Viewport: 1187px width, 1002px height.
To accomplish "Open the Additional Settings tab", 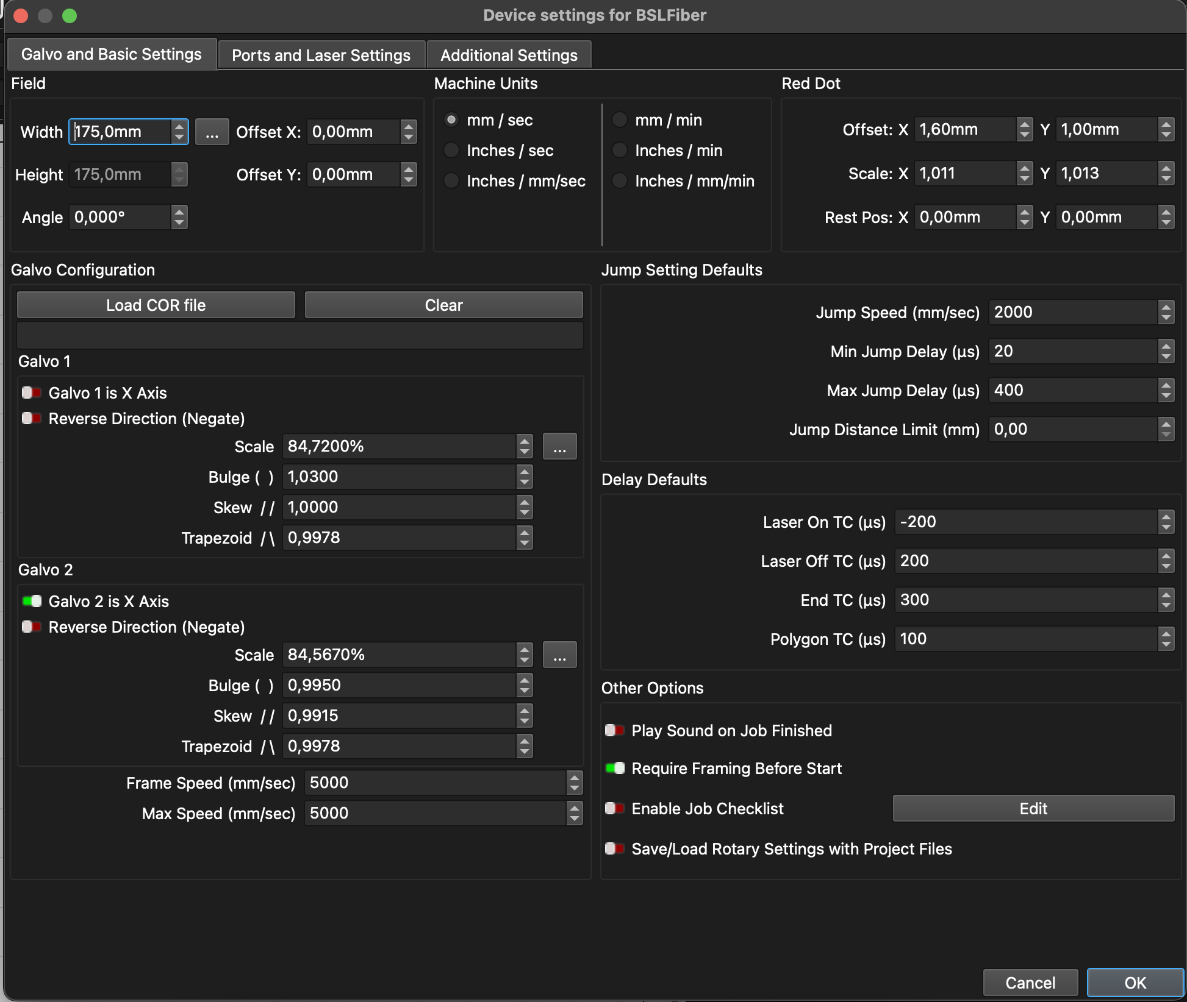I will (x=509, y=55).
